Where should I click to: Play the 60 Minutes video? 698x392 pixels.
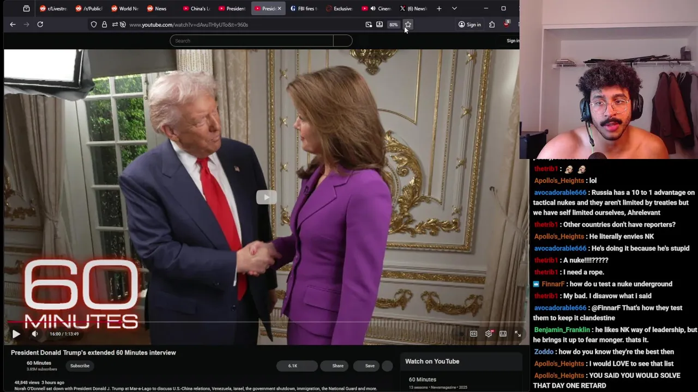coord(16,334)
